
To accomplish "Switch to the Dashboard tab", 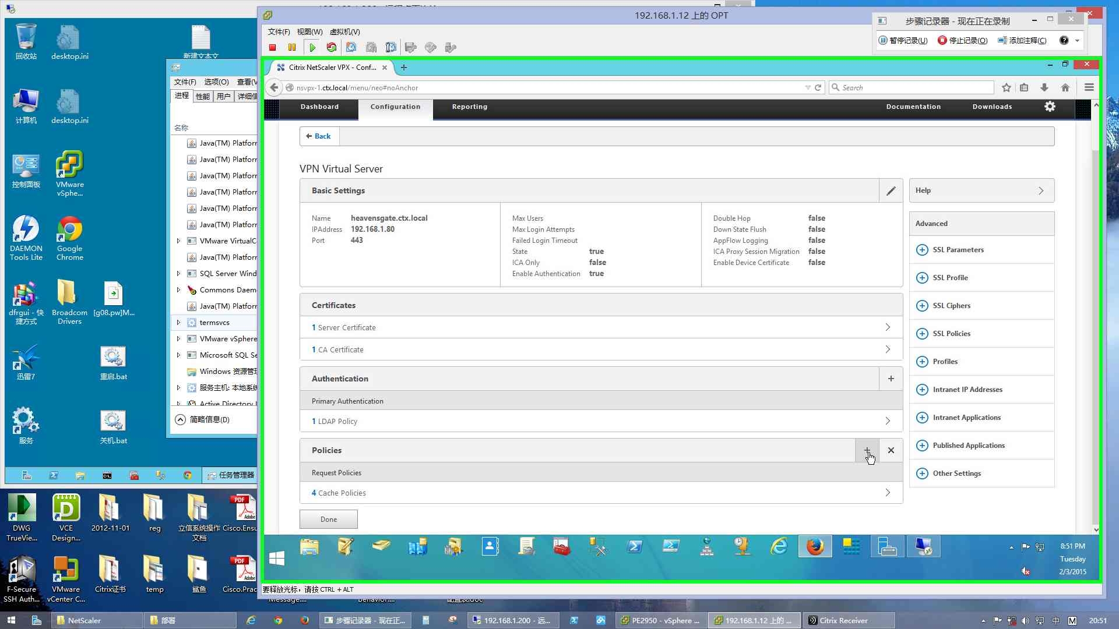I will tap(319, 107).
